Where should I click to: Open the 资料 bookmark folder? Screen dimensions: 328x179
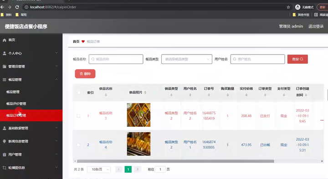[x=6, y=15]
